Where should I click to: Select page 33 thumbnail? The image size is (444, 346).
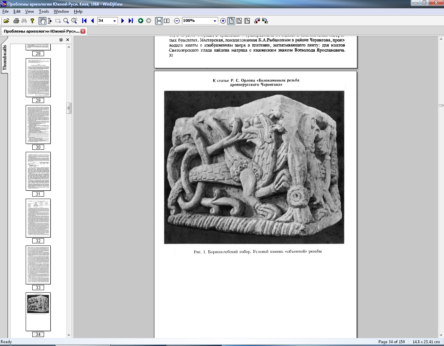(38, 265)
